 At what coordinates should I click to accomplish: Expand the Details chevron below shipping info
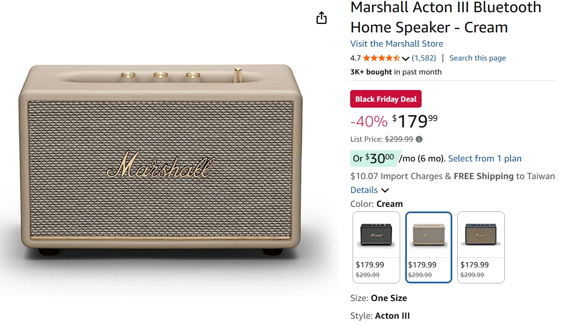point(385,190)
